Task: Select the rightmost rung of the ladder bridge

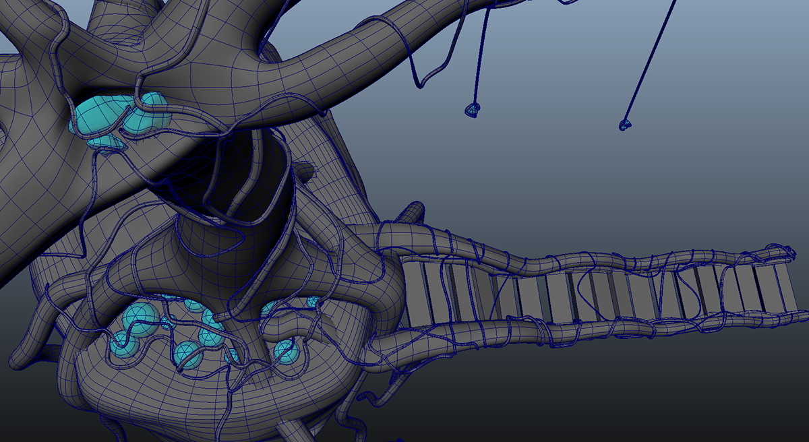Action: pos(781,283)
